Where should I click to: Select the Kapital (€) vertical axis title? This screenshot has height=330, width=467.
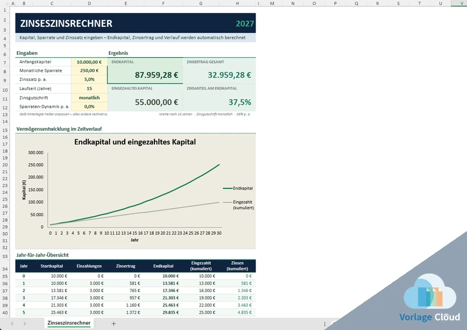[x=24, y=189]
